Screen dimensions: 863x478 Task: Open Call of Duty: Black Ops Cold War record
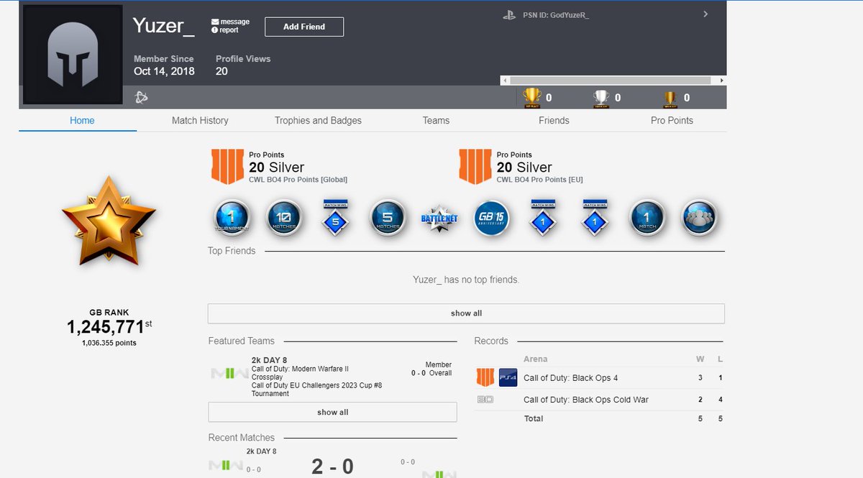[586, 400]
